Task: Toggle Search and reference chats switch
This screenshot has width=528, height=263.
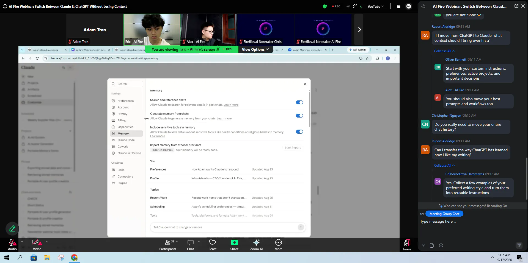Action: [299, 102]
